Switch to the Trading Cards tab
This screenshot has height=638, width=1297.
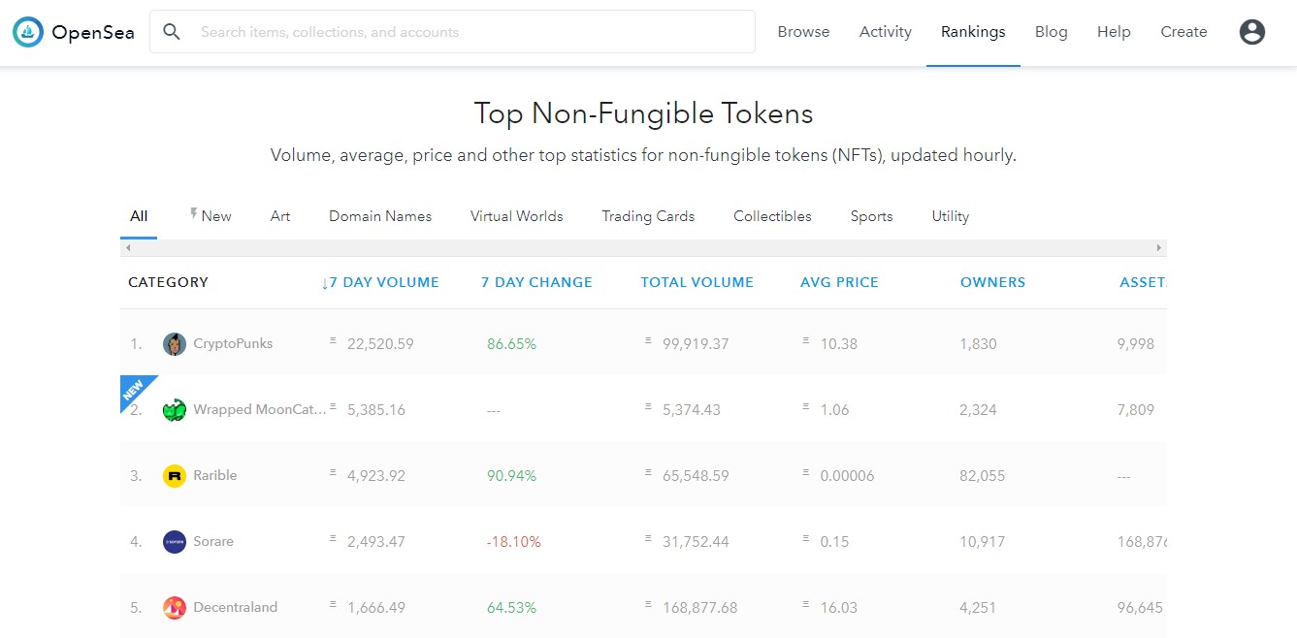click(648, 216)
